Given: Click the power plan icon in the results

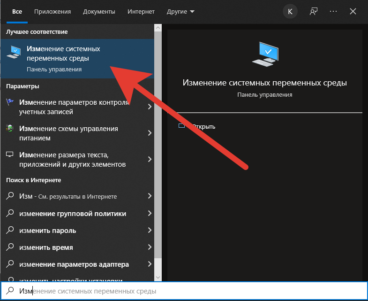Looking at the screenshot, I should [x=9, y=129].
